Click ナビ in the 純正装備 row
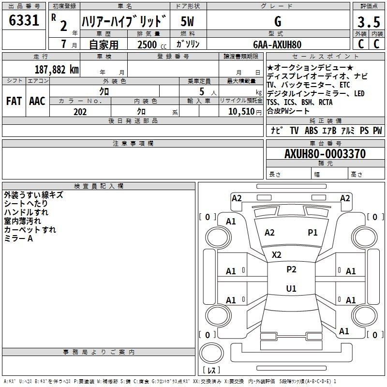This screenshot has width=387, height=387. click(277, 131)
